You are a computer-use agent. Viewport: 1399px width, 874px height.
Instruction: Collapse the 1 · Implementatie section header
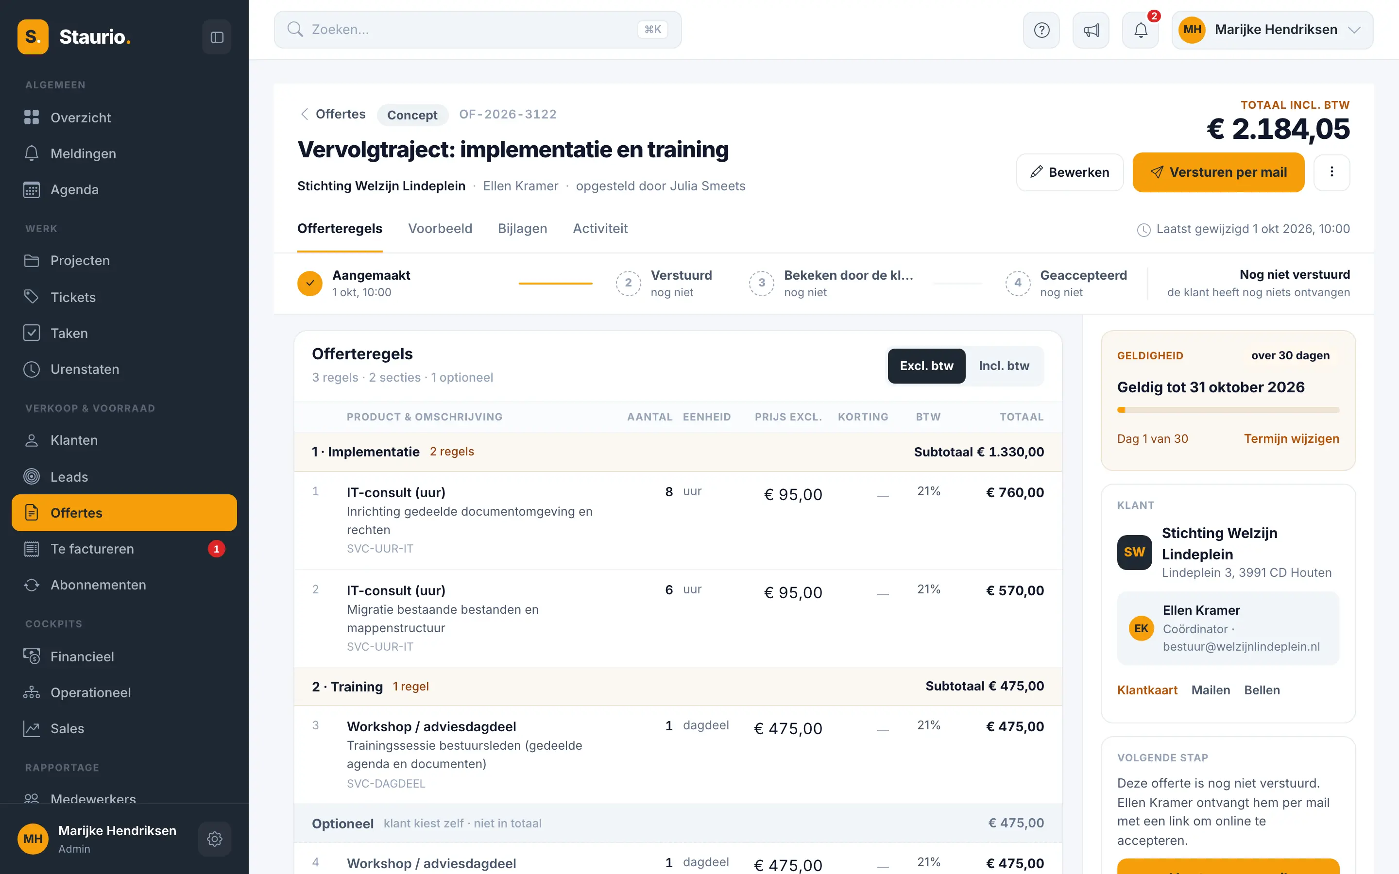click(x=678, y=452)
